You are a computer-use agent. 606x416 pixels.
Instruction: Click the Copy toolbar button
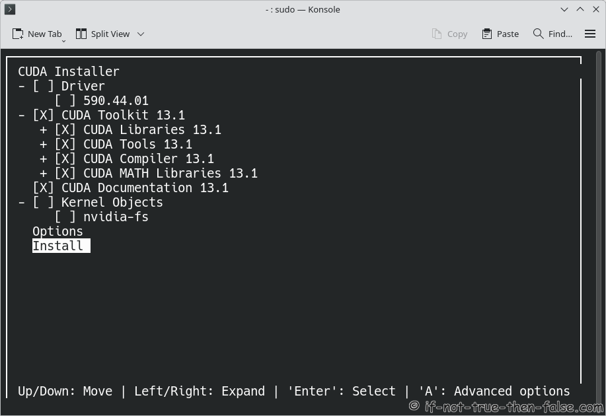449,34
